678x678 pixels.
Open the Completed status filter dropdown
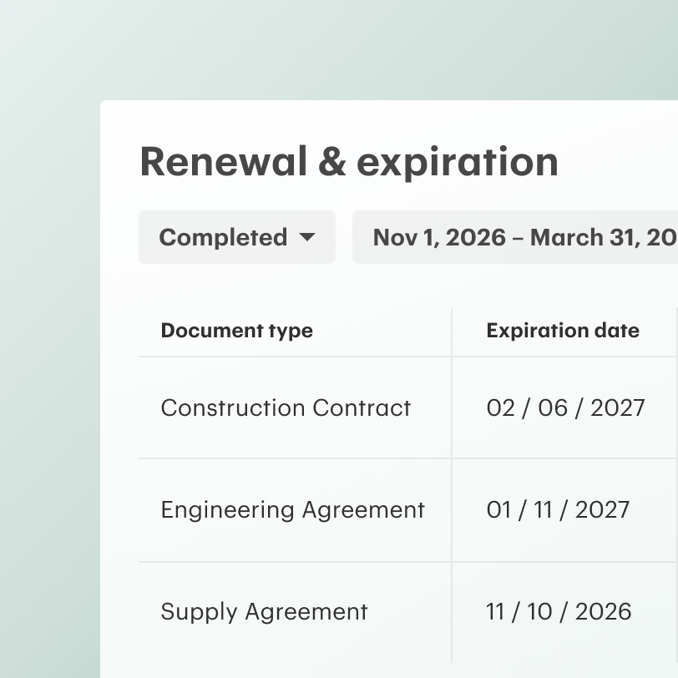[x=237, y=237]
